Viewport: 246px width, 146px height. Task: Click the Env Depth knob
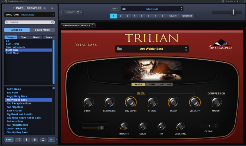131,102
